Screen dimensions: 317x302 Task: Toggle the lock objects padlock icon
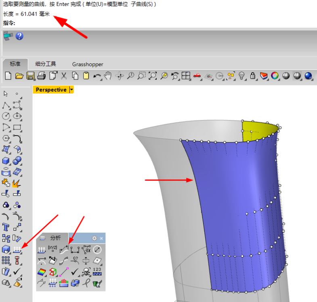(x=253, y=75)
